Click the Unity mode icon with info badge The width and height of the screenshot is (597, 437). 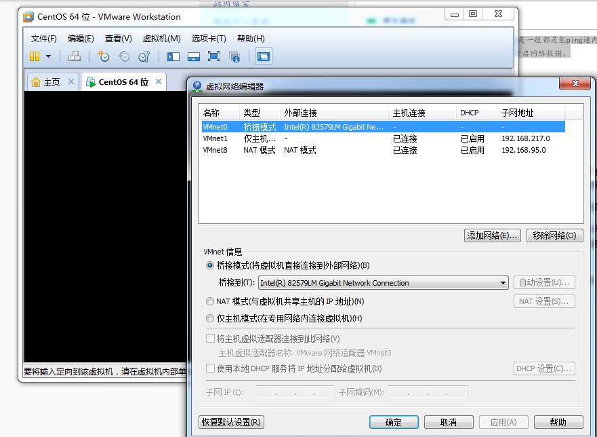(x=234, y=57)
